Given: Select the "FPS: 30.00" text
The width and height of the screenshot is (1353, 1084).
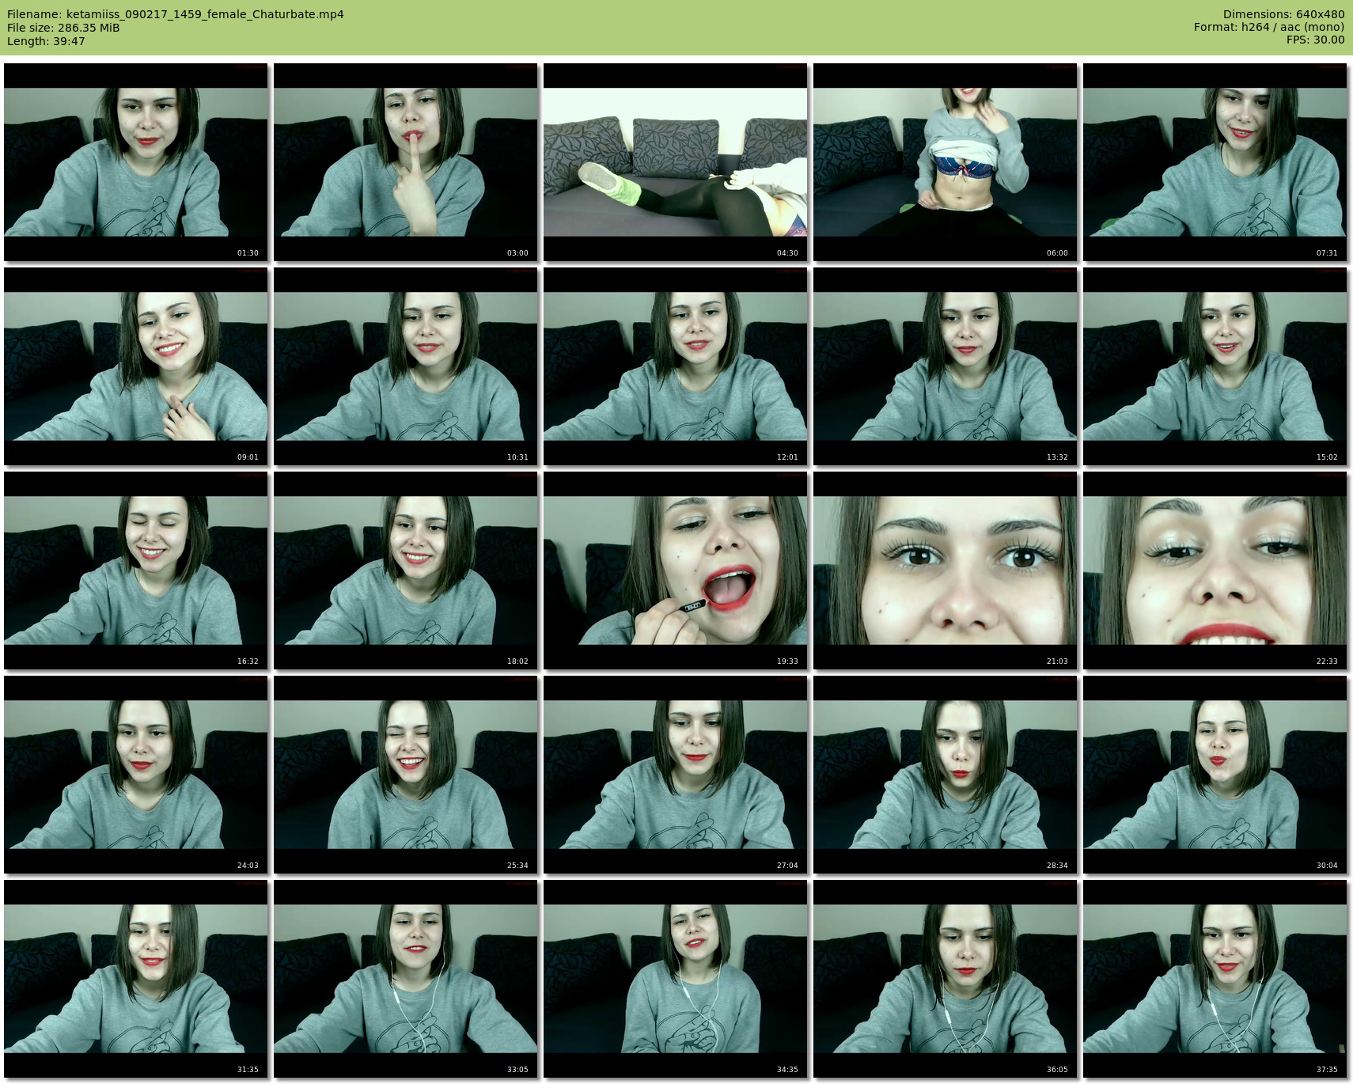Looking at the screenshot, I should [1316, 40].
